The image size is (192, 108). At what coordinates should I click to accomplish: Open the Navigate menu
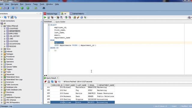coord(14,4)
